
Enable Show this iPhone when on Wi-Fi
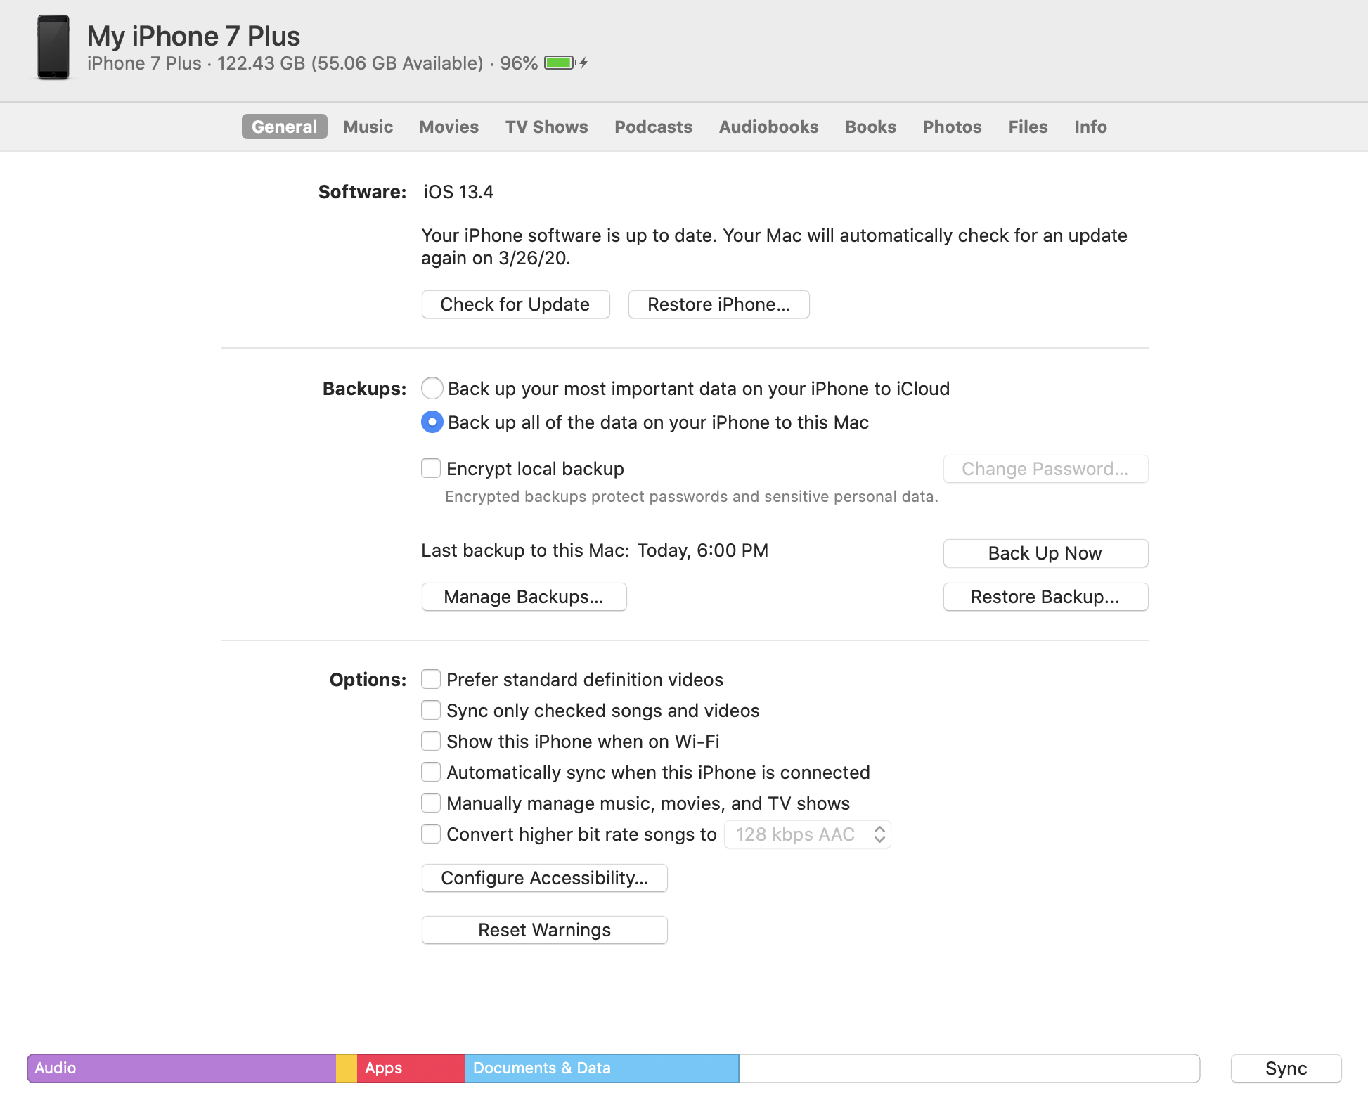(x=431, y=741)
